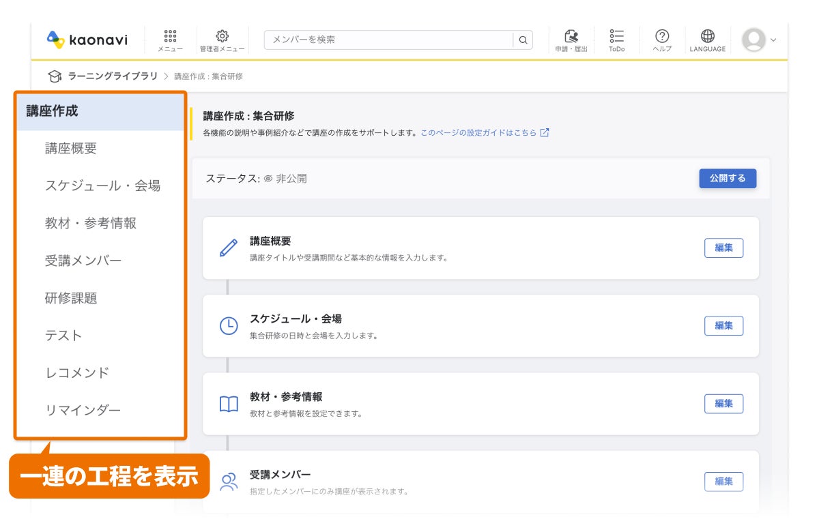Image resolution: width=819 pixels, height=532 pixels.
Task: Click 編集 button for 講座概要
Action: coord(723,248)
